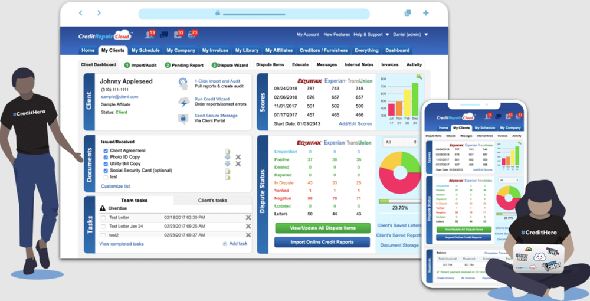Screen dimensions: 590x301
Task: Delete the Test Letter Jan 24 task with its X
Action: (x=248, y=227)
